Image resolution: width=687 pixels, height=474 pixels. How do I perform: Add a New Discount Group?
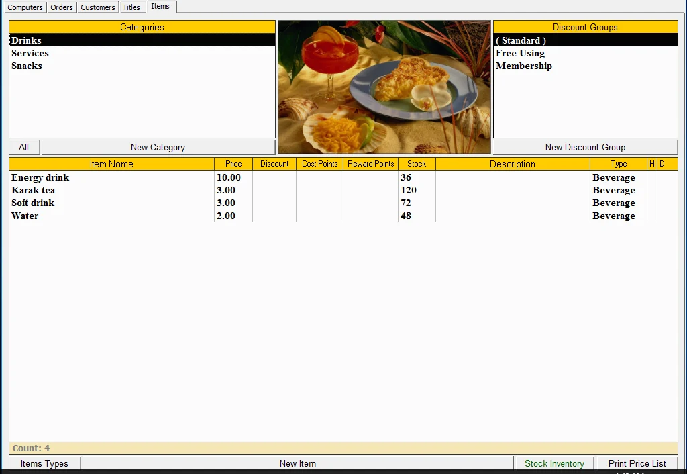pyautogui.click(x=585, y=147)
